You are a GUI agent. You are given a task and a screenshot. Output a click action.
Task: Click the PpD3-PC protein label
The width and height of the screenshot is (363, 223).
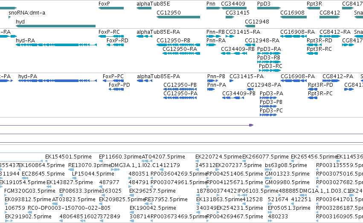(x=271, y=111)
